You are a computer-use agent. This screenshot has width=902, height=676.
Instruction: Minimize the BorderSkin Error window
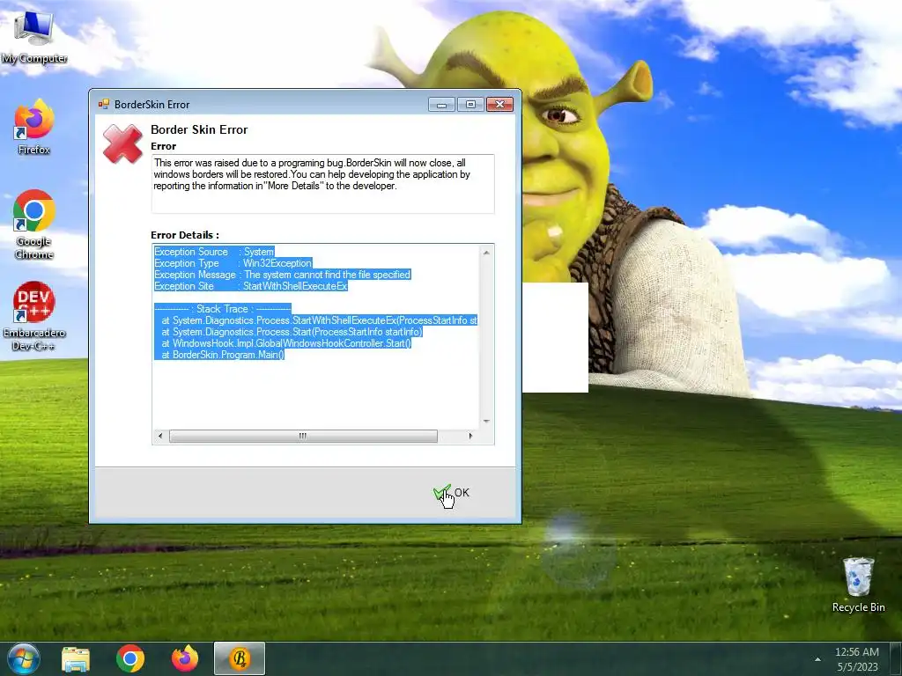click(442, 104)
